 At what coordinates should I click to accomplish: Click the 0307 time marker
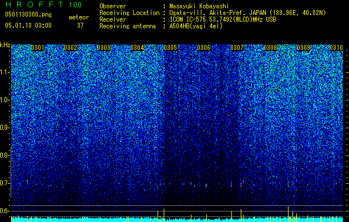tap(237, 48)
